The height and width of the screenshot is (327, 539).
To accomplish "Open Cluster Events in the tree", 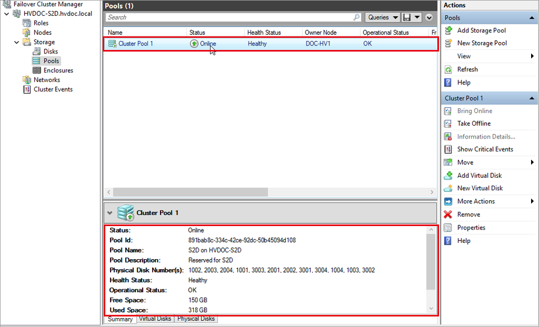I will (x=53, y=89).
